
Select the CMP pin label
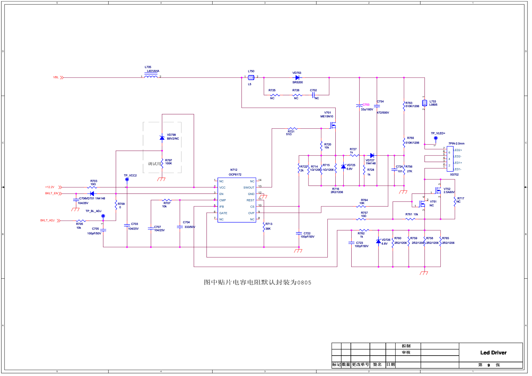222,200
